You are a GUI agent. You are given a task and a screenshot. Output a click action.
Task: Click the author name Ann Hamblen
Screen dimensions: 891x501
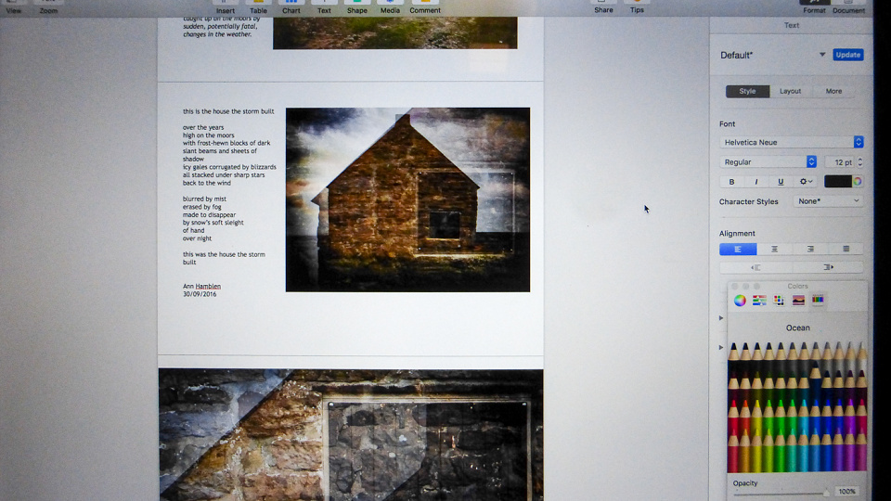[201, 287]
